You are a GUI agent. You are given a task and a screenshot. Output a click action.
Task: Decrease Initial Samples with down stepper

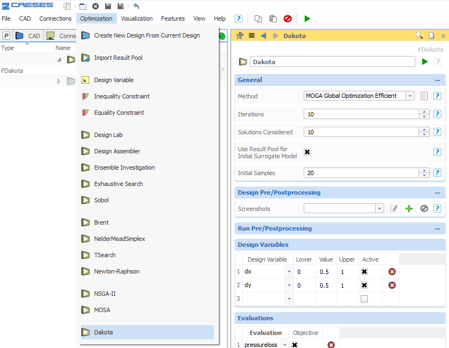424,175
